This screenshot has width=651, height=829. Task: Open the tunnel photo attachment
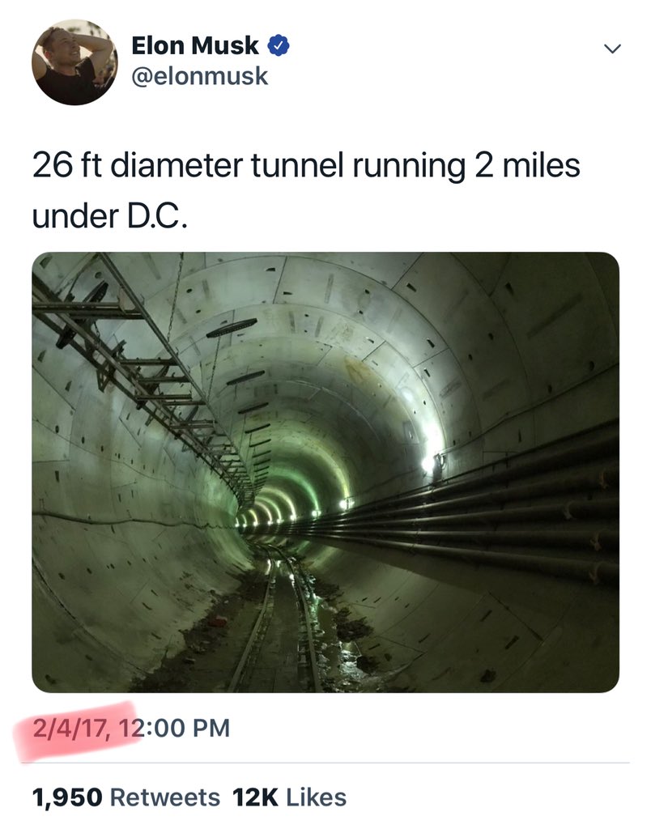coord(325,472)
